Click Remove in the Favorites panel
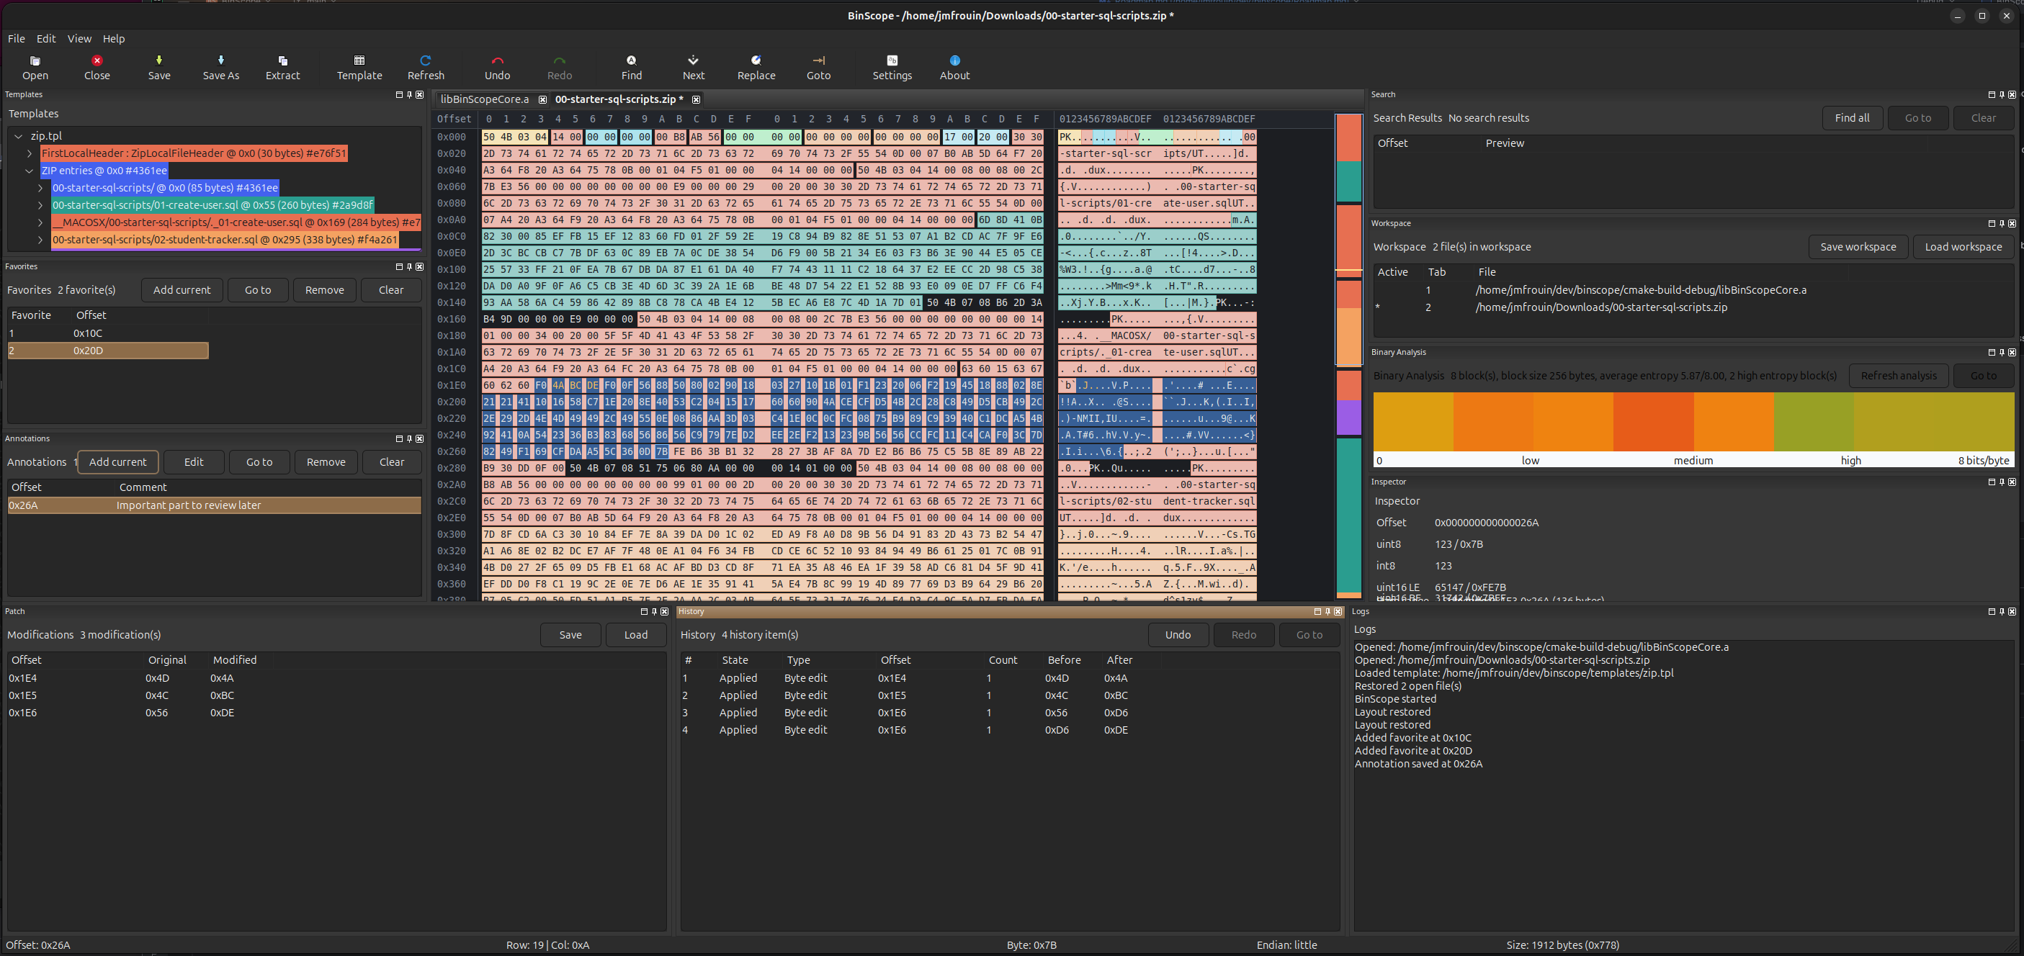 tap(325, 290)
